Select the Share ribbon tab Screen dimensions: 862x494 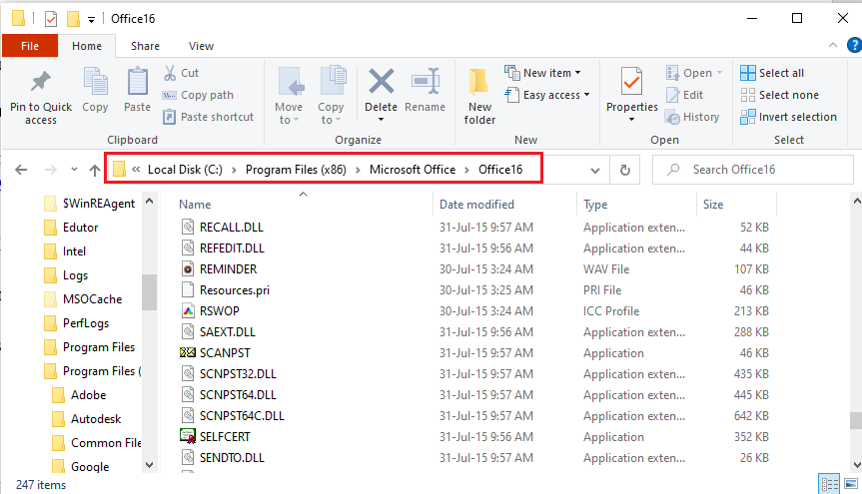coord(145,46)
